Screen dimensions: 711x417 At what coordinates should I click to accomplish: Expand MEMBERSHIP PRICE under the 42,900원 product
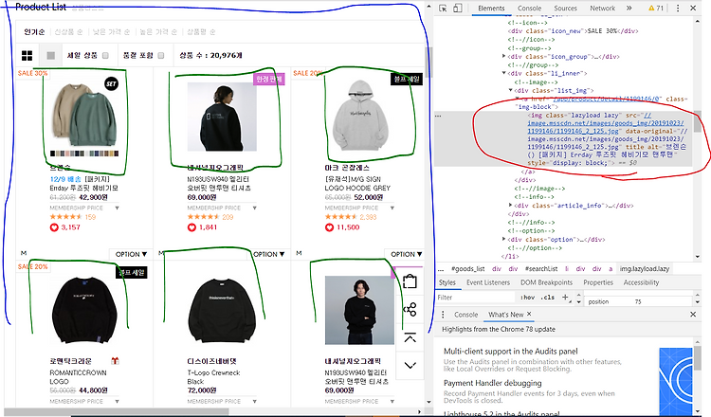117,208
